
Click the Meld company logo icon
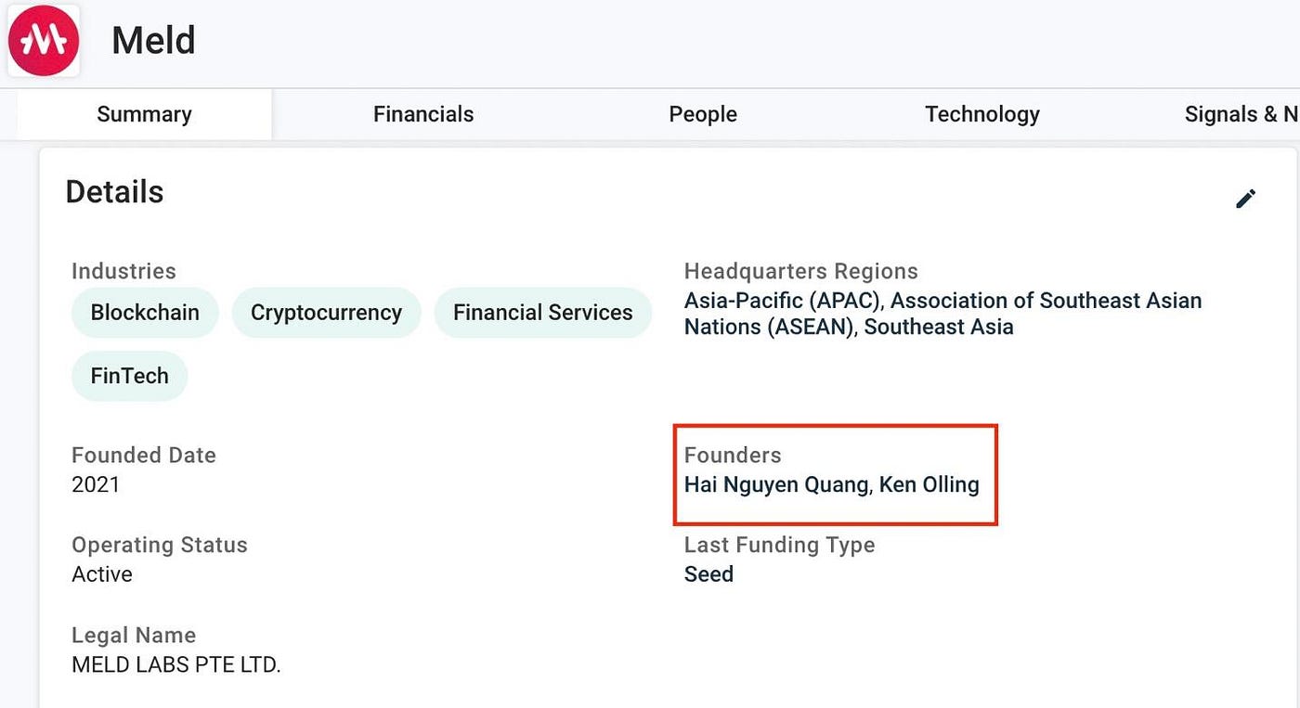tap(44, 40)
